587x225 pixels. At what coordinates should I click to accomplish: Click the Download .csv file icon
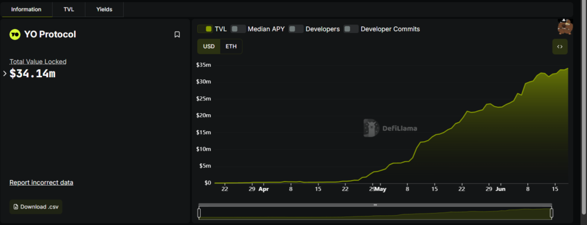click(x=15, y=207)
